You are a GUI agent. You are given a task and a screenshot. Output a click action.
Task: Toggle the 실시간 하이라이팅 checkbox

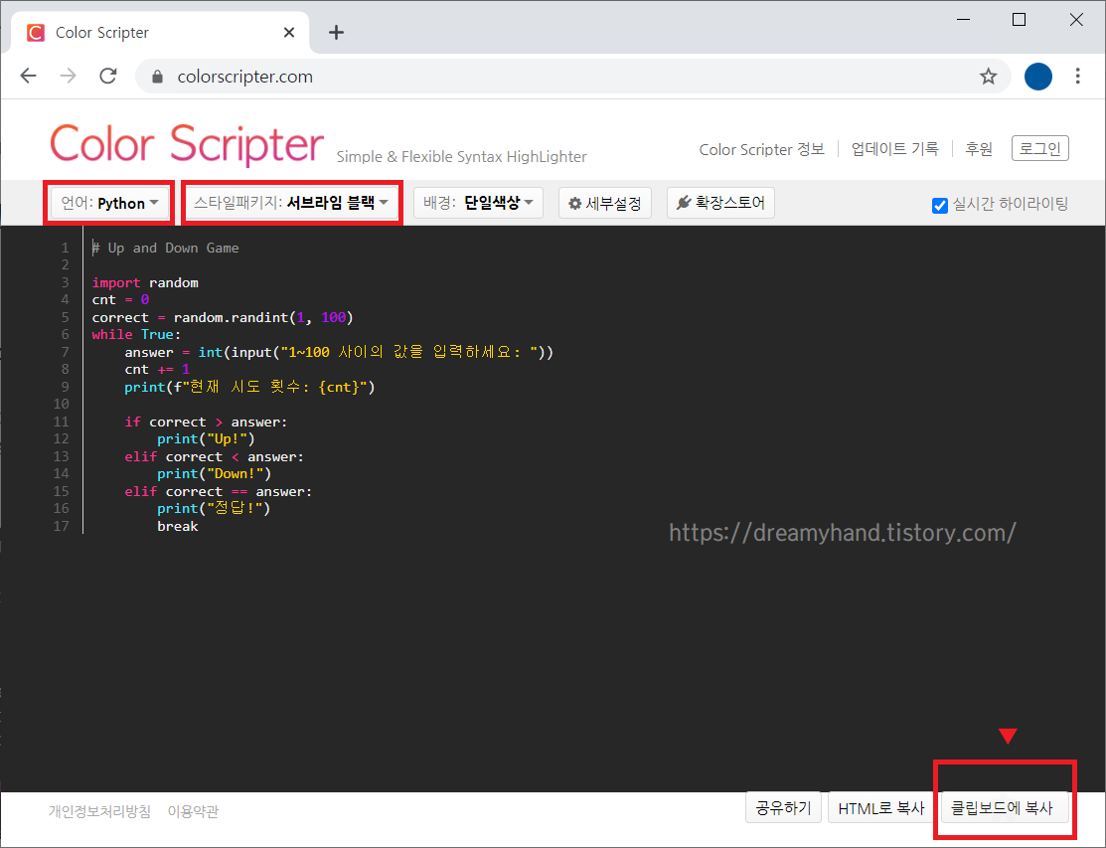[939, 206]
